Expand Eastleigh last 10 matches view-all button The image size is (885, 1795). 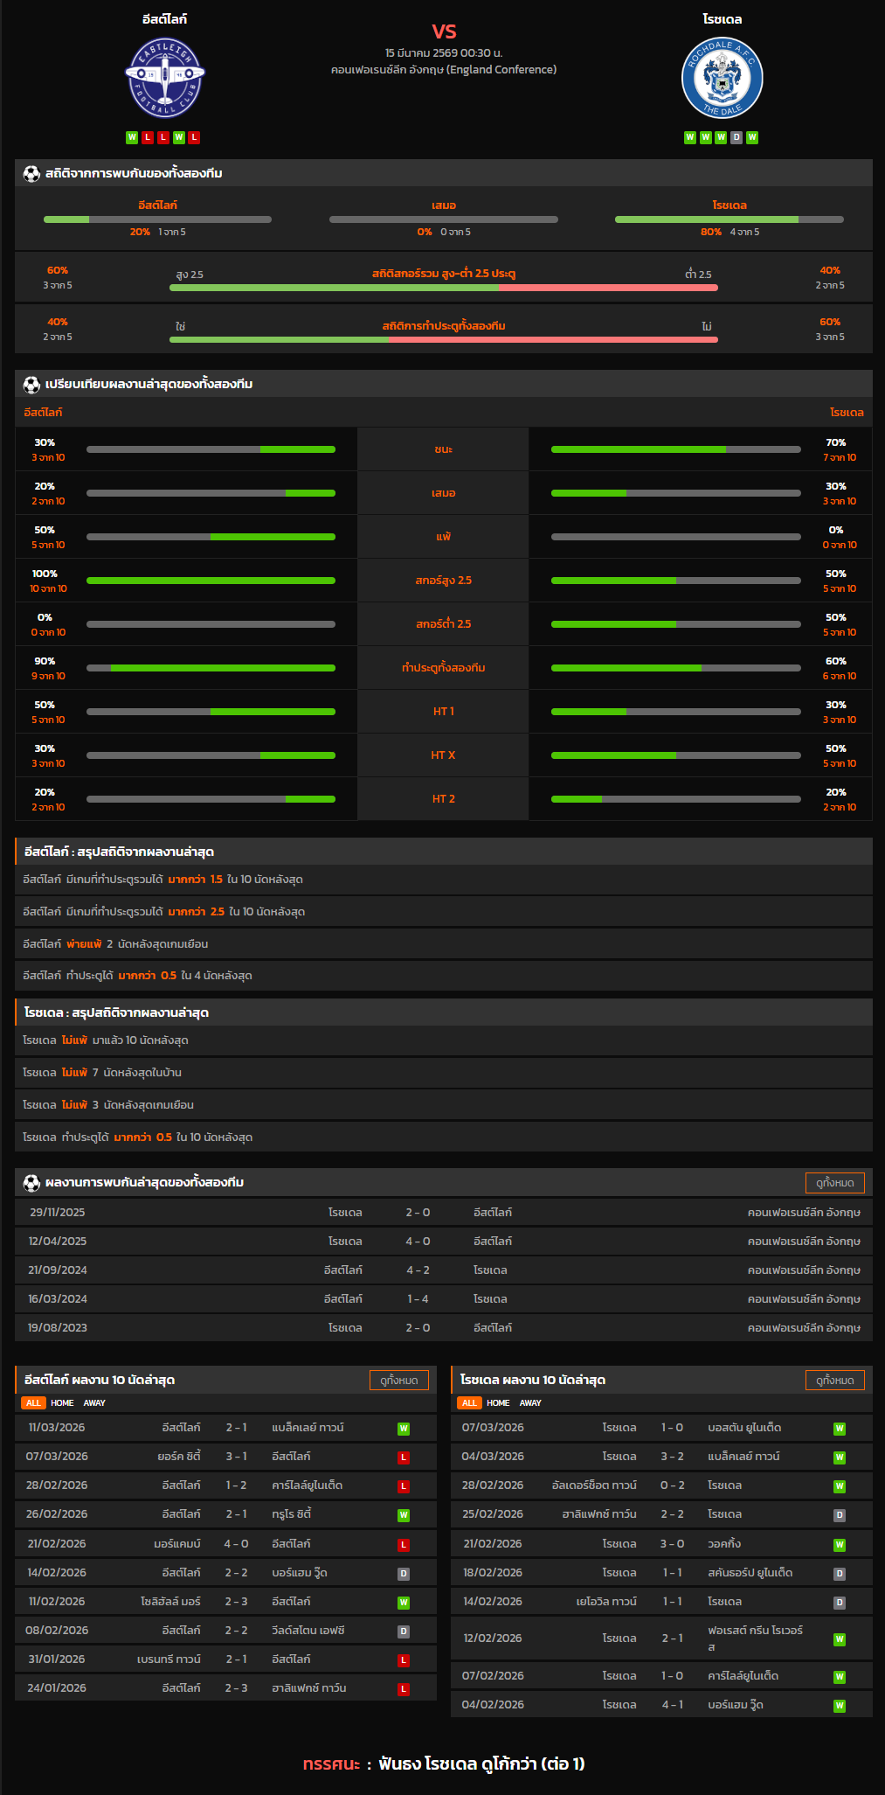pos(398,1381)
